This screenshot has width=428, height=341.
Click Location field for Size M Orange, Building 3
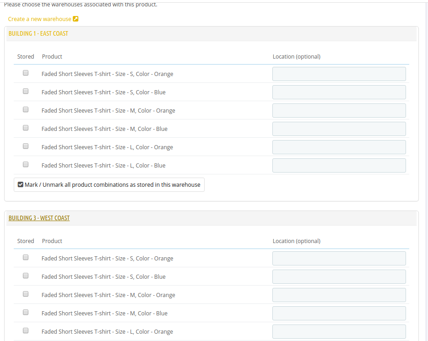[x=339, y=295]
